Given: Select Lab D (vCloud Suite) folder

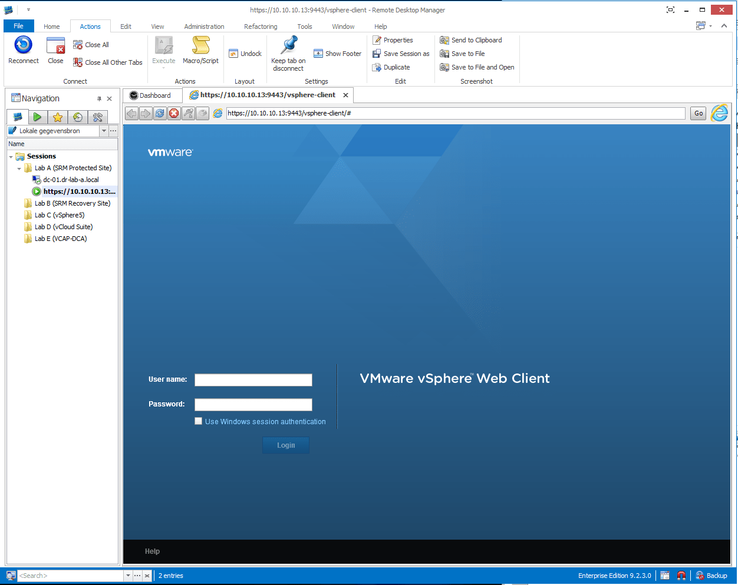Looking at the screenshot, I should pyautogui.click(x=63, y=227).
